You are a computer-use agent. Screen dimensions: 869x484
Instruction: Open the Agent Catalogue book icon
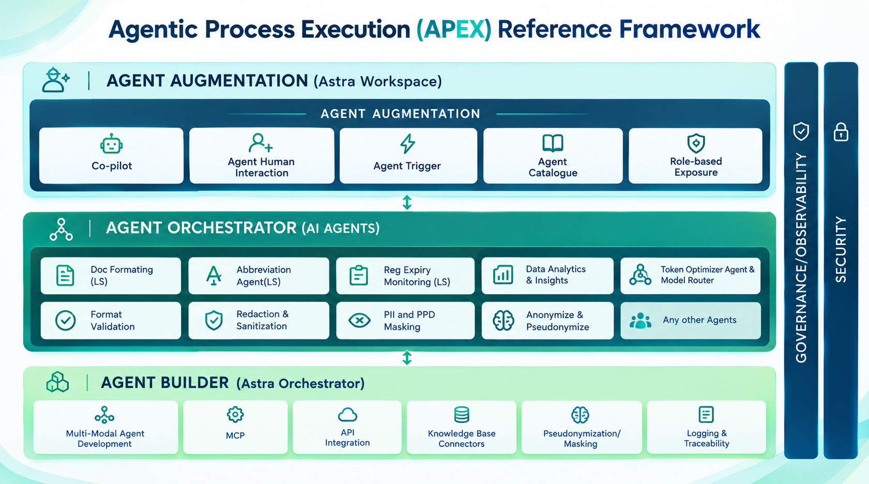coord(553,143)
